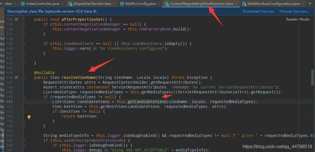Switch to the WebMvcAutoConfiguration.java tab
The image size is (315, 152).
pos(273,4)
